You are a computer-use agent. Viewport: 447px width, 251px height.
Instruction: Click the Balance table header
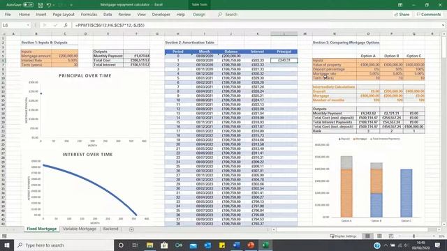231,52
